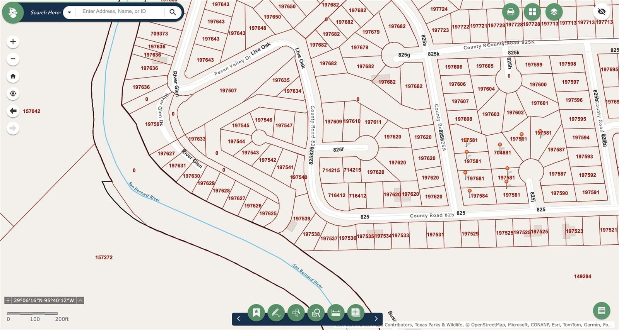Zoom out with the minus button

(x=13, y=59)
